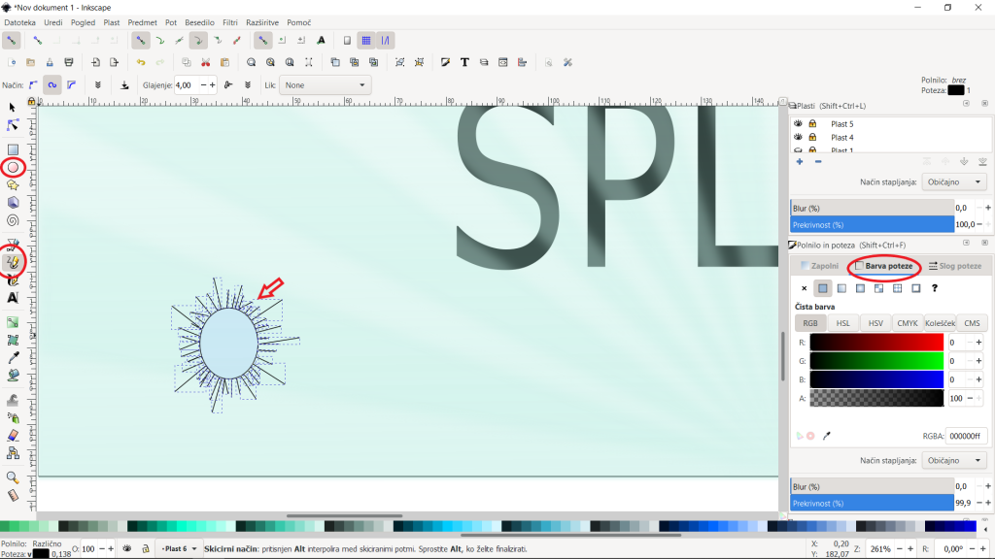Increase the zoom percentage with the plus
The image size is (995, 559).
909,549
